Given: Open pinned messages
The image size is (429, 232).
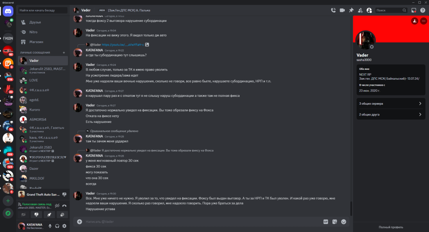Looking at the screenshot, I should pos(351,10).
